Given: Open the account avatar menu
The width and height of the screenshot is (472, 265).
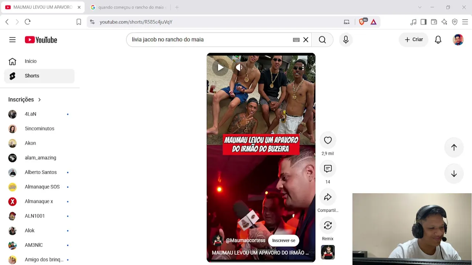Looking at the screenshot, I should click(x=458, y=40).
